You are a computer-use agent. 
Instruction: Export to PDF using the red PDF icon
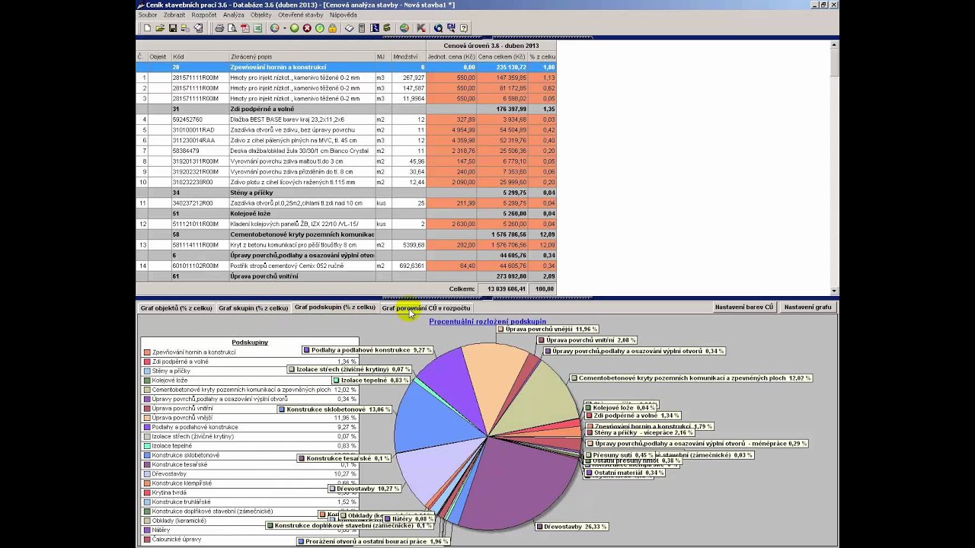(245, 28)
